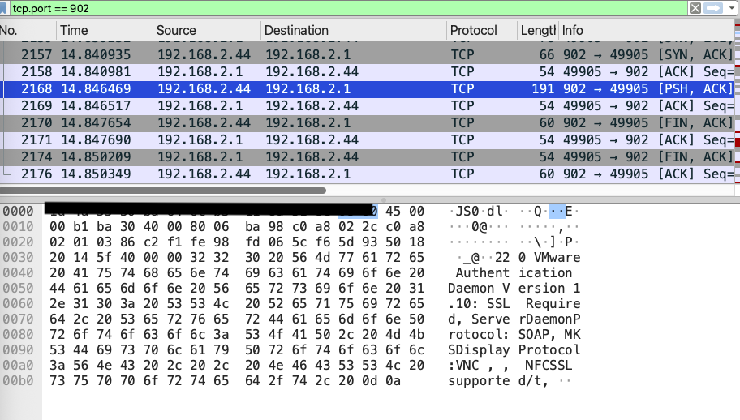740x420 pixels.
Task: Sort by the Info column header
Action: (647, 30)
